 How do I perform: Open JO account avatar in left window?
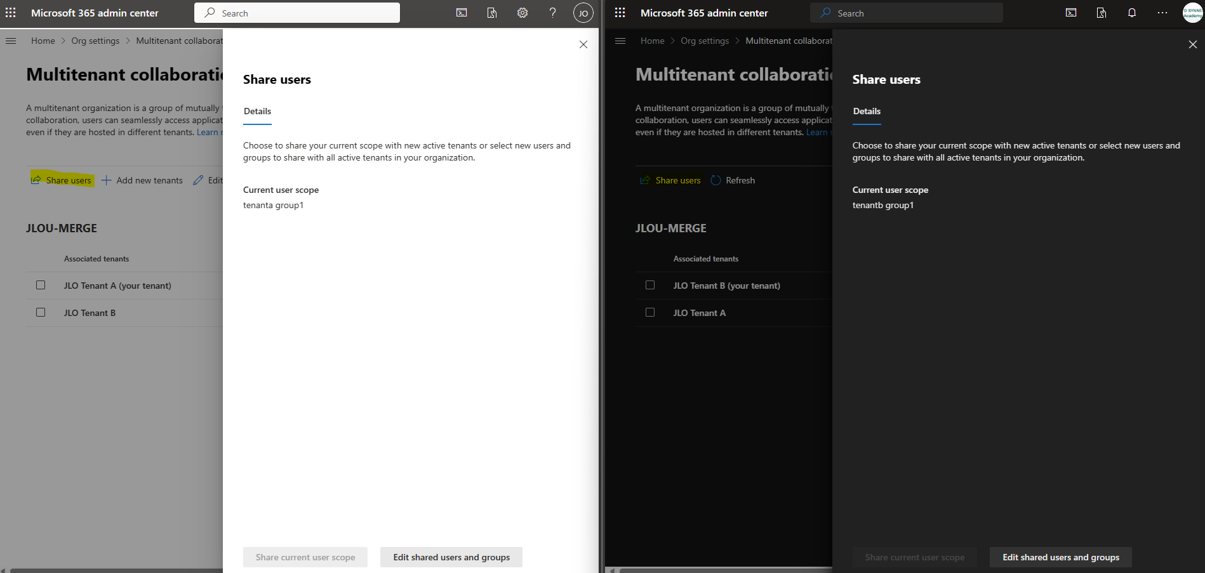tap(583, 13)
